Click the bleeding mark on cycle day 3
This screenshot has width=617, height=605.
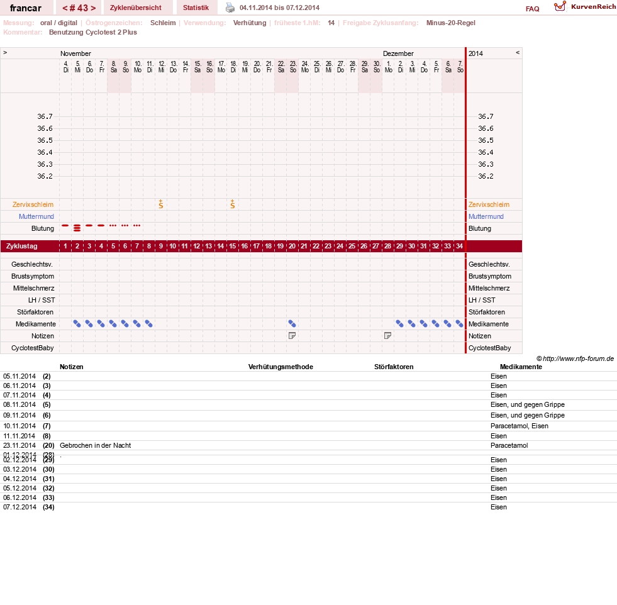pos(89,225)
